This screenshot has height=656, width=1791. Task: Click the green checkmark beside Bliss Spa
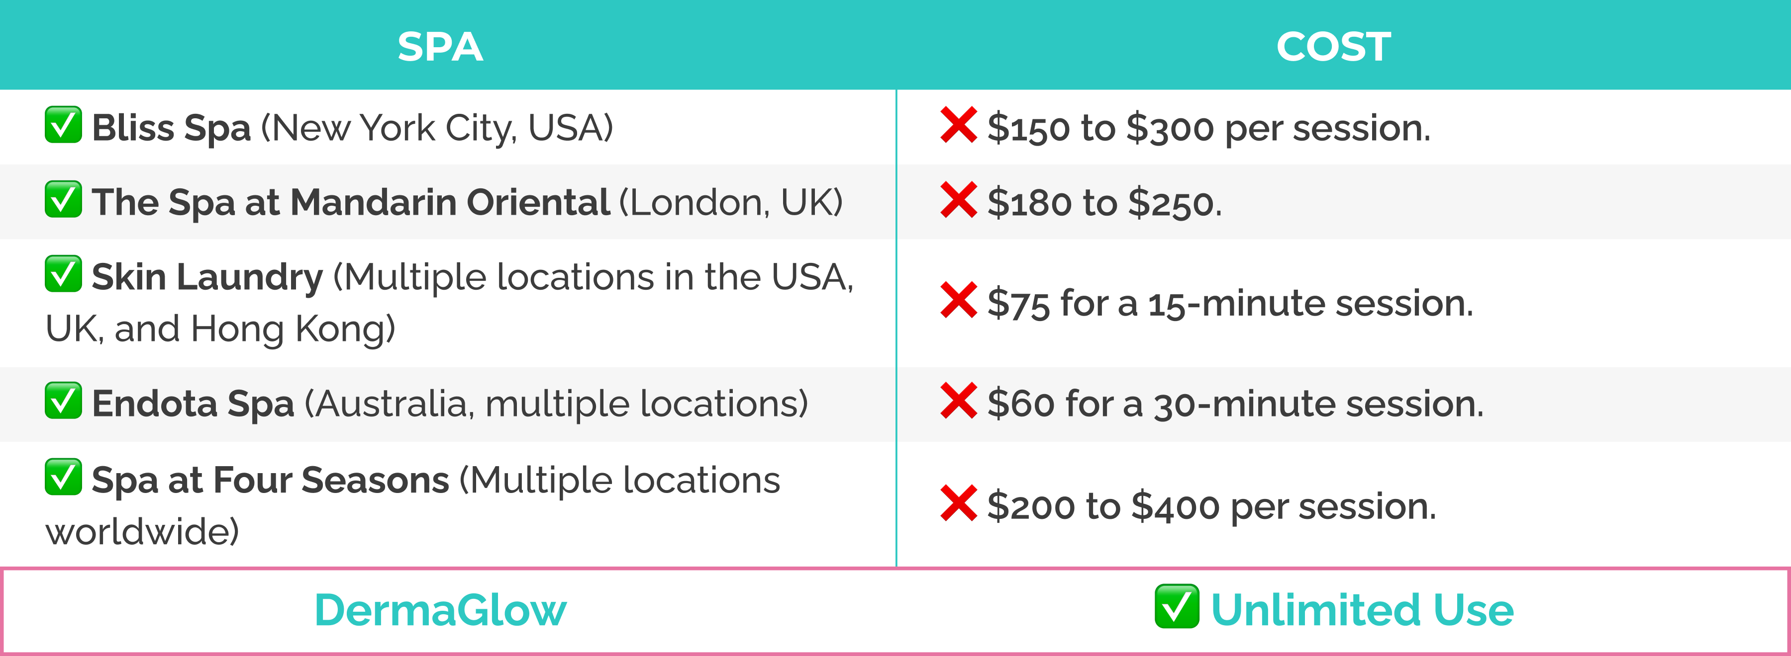pyautogui.click(x=63, y=125)
